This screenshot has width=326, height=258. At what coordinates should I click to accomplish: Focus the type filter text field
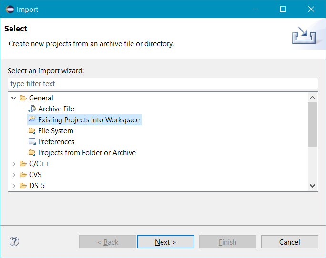[x=163, y=83]
